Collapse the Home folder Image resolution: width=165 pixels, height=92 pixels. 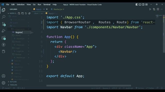[18, 42]
